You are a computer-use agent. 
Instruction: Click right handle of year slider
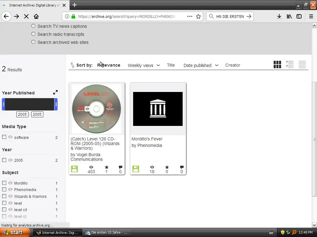56,104
